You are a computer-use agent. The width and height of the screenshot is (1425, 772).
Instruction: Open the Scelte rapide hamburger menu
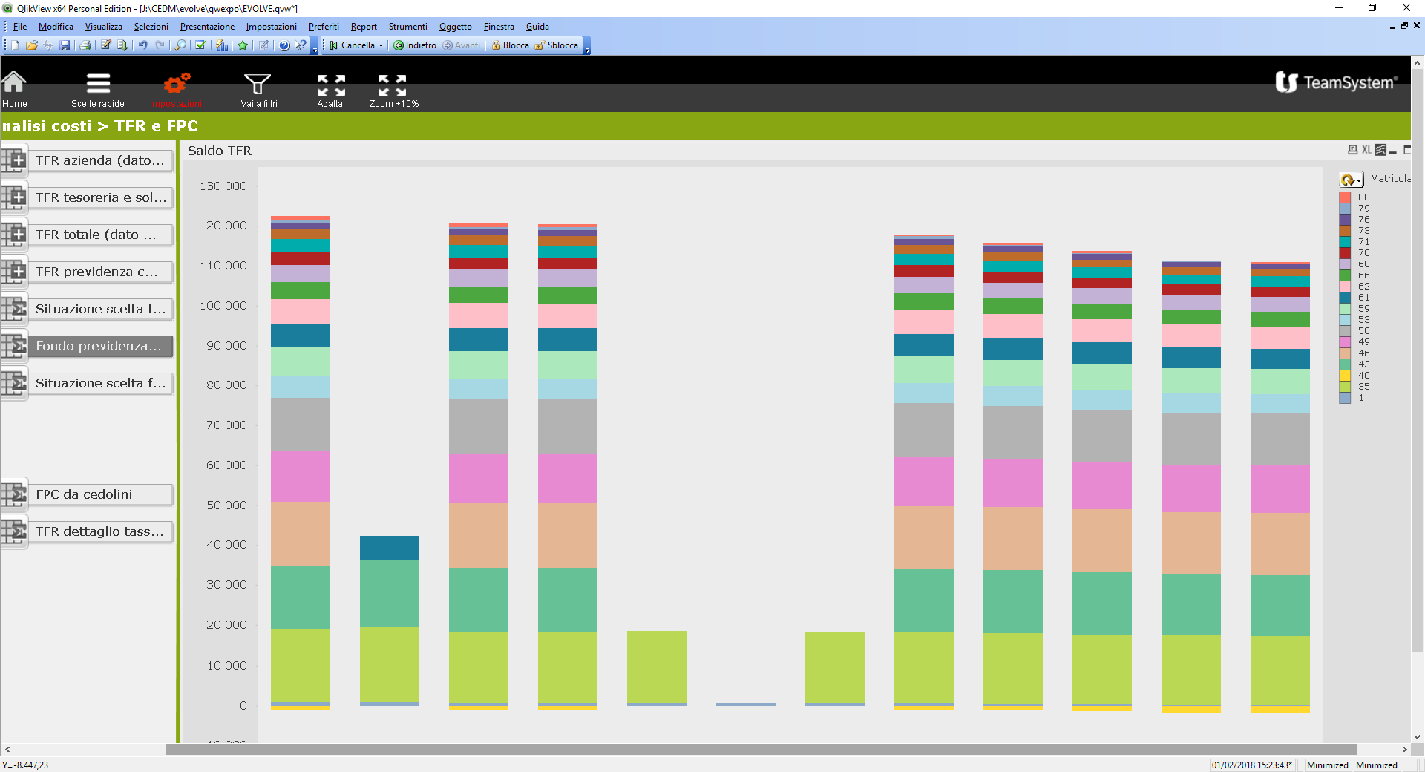pos(98,83)
